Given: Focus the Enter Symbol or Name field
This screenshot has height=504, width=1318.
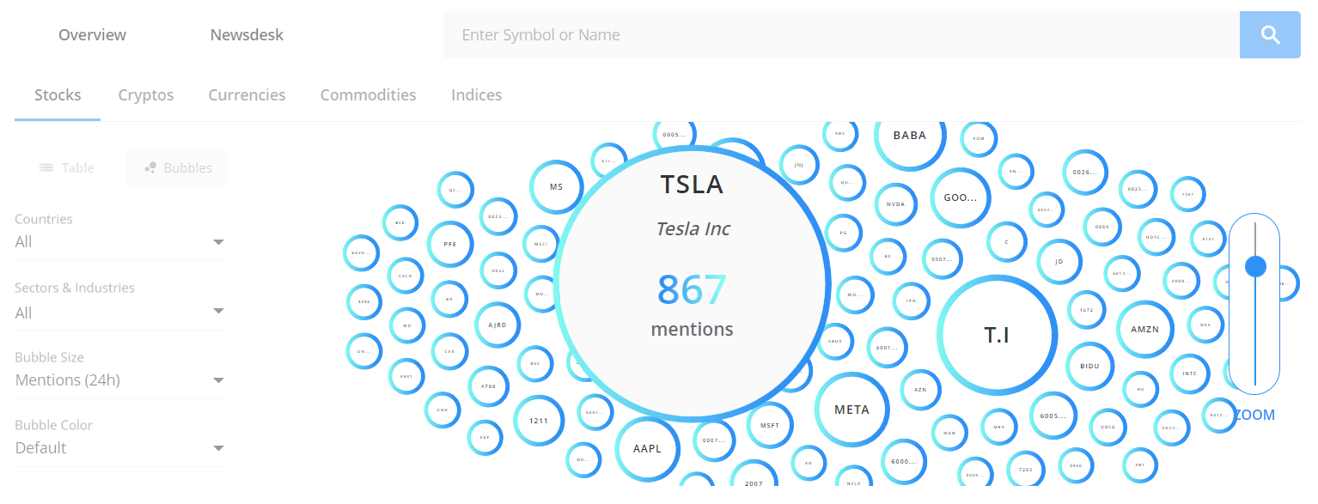Looking at the screenshot, I should (841, 35).
